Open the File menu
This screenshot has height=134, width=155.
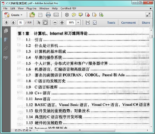[5, 9]
